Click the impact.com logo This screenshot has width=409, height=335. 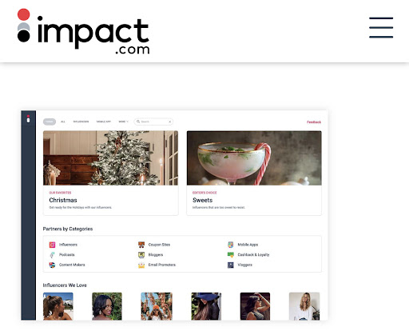83,31
